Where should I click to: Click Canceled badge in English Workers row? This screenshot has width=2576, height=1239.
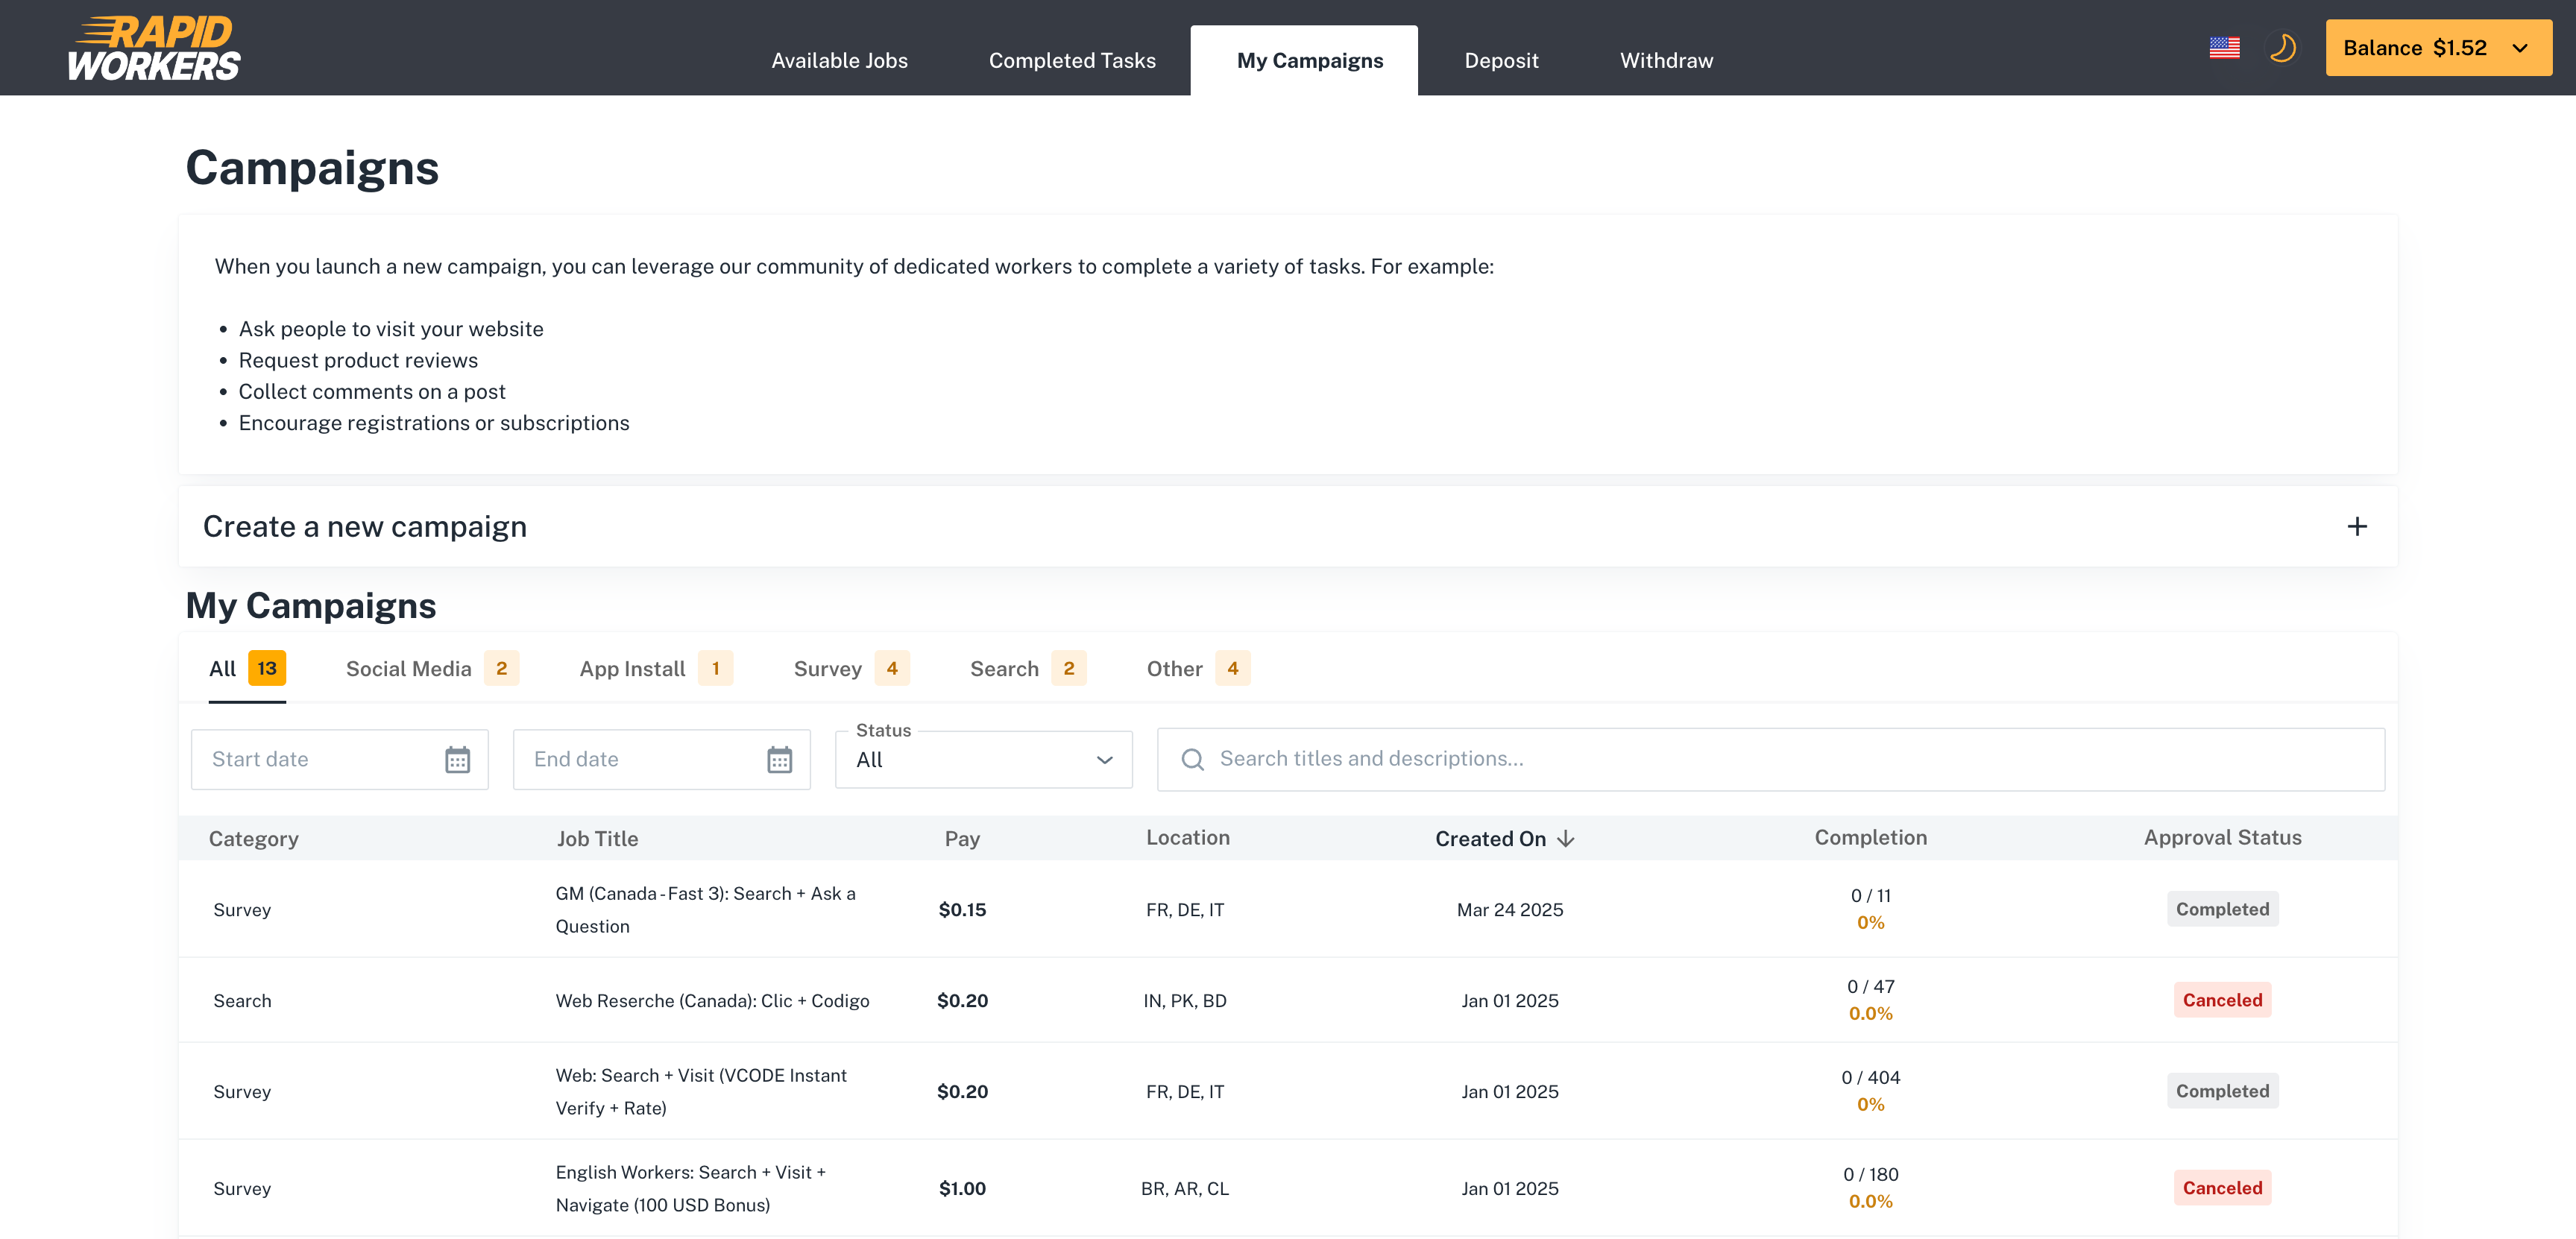point(2222,1188)
